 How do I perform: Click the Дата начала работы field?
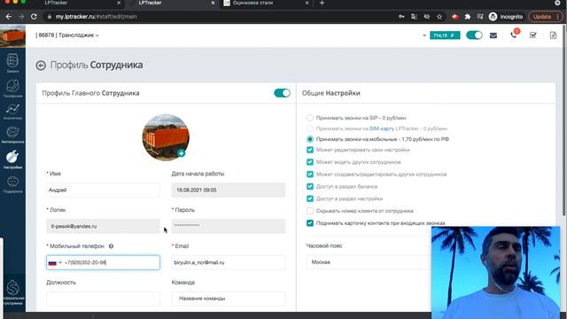229,190
